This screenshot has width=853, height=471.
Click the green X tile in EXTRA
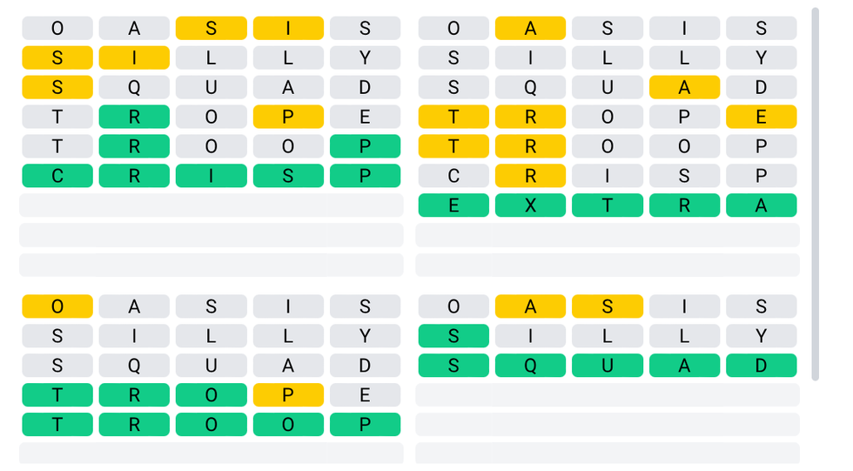coord(530,205)
